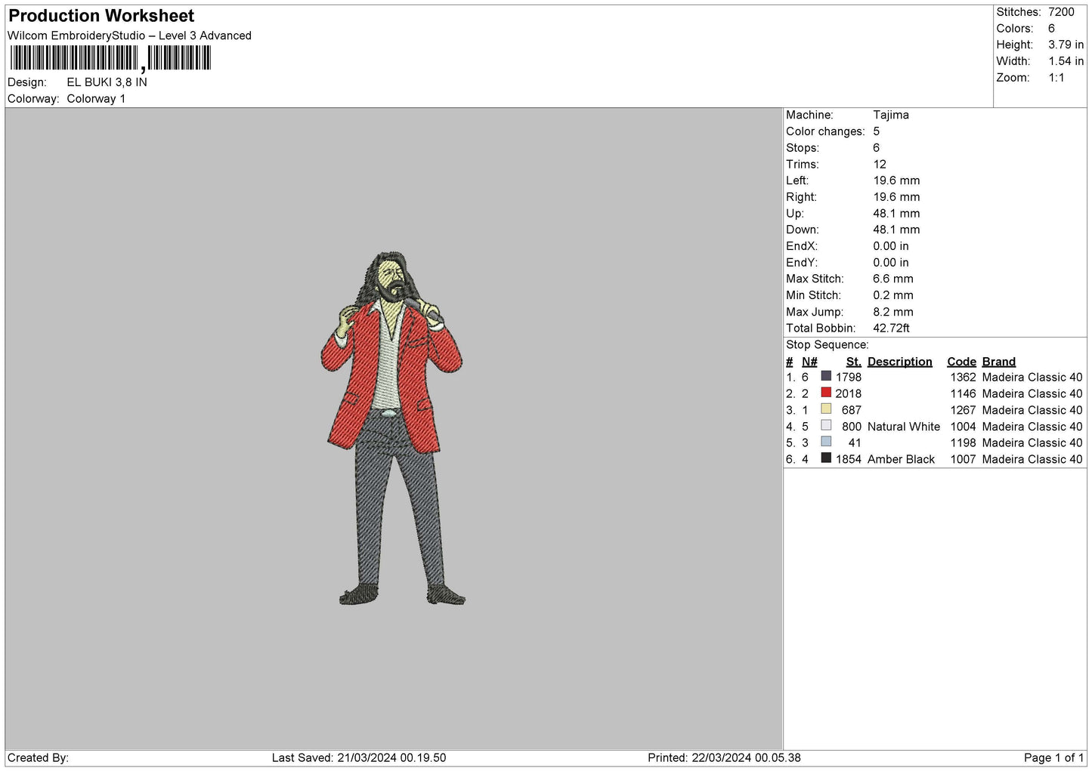Click the St. column header
Viewport: 1092px width, 771px height.
(x=854, y=362)
